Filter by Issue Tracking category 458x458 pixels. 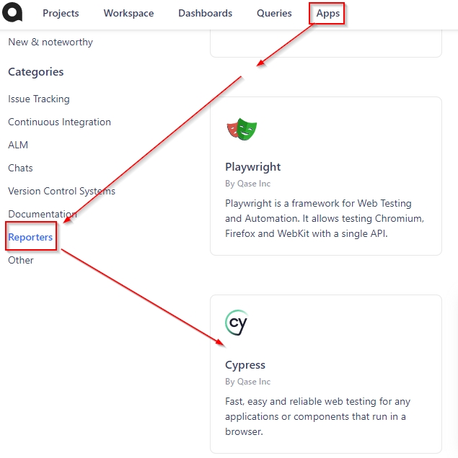[x=39, y=99]
